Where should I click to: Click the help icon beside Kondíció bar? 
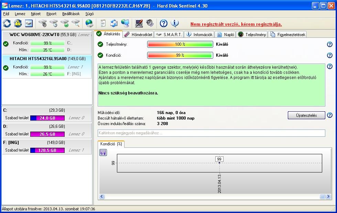tap(330, 55)
